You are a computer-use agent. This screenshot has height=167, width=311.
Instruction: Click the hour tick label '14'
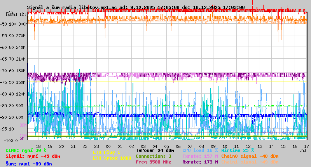point(271,146)
